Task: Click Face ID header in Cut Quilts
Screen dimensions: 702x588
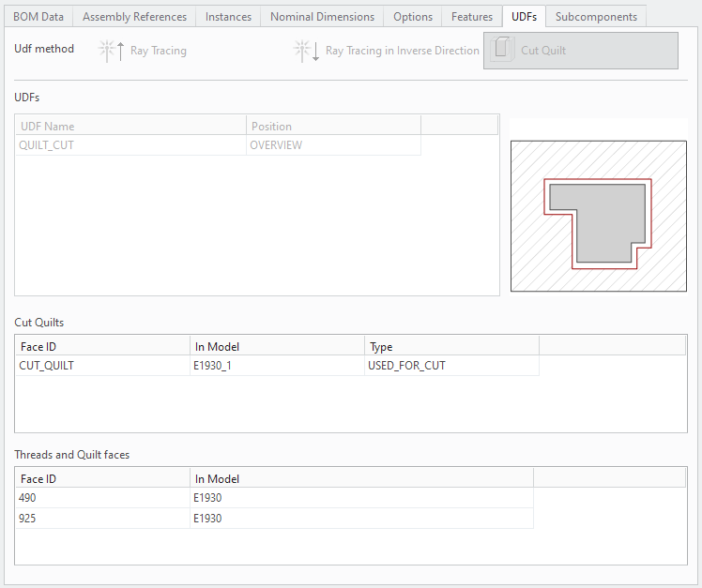Action: point(103,347)
